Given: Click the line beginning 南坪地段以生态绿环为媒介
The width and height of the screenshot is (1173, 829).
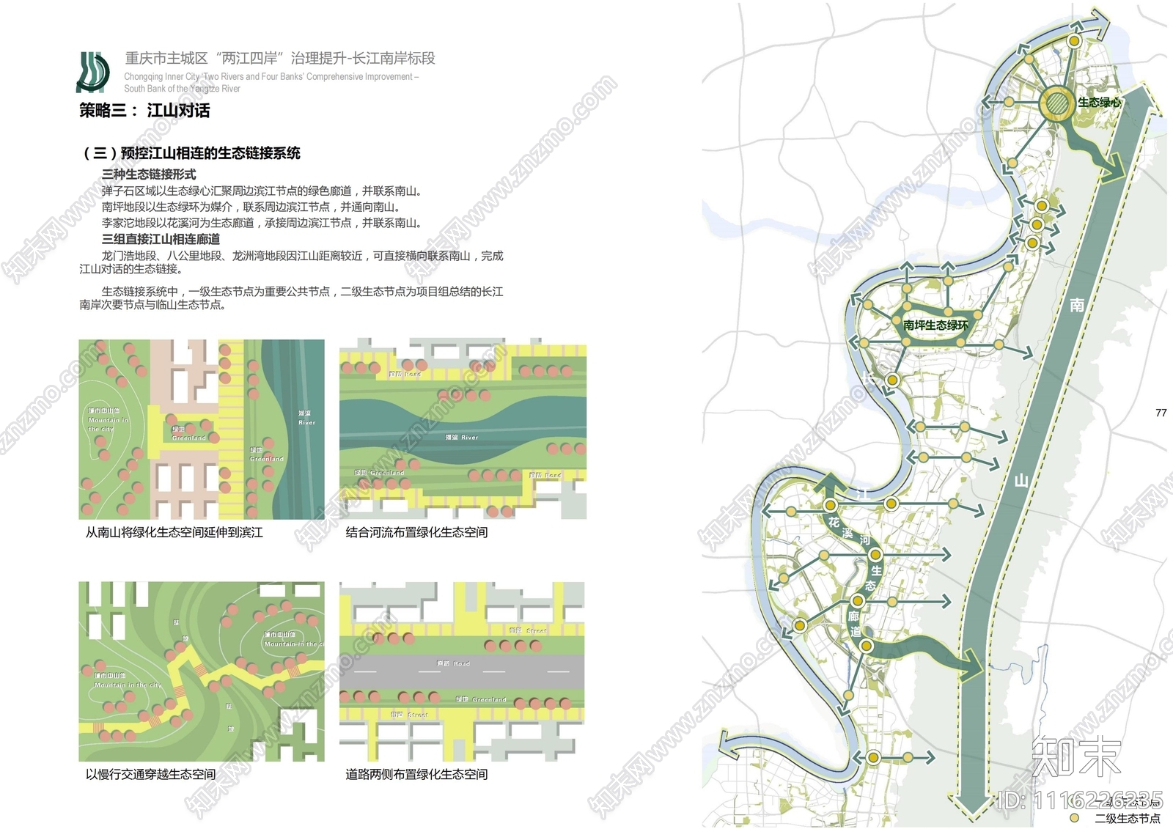Looking at the screenshot, I should [251, 207].
